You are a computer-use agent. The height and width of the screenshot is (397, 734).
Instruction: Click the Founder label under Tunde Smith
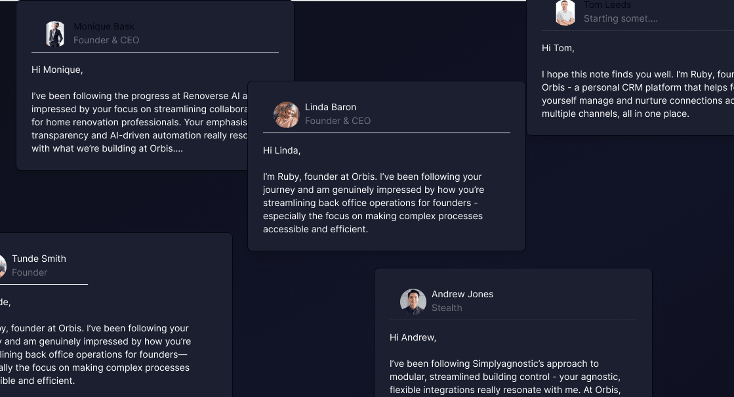coord(30,272)
